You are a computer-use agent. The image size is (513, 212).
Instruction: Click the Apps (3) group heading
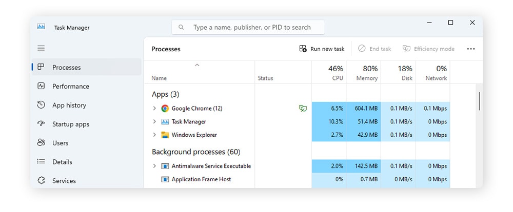(x=166, y=94)
